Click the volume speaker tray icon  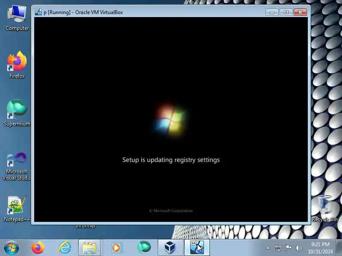pos(298,248)
